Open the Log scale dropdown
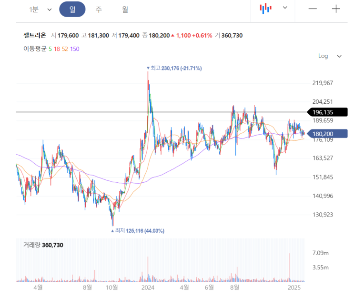Viewport: 354px width, 296px height. click(330, 56)
